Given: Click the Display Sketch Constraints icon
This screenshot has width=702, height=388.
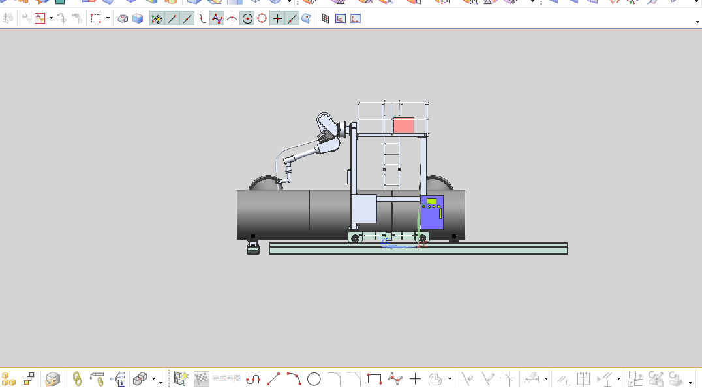Looking at the screenshot, I should coord(605,379).
